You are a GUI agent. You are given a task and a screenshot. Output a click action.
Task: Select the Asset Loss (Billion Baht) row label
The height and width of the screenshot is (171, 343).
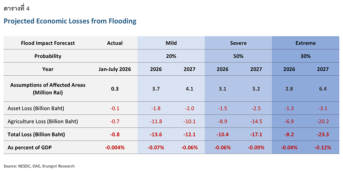click(36, 108)
